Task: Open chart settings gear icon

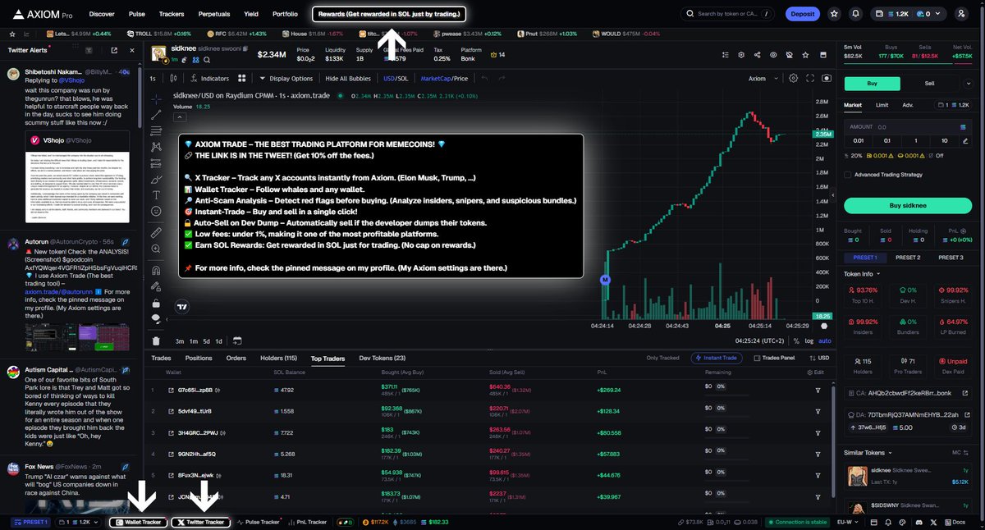Action: [x=793, y=79]
